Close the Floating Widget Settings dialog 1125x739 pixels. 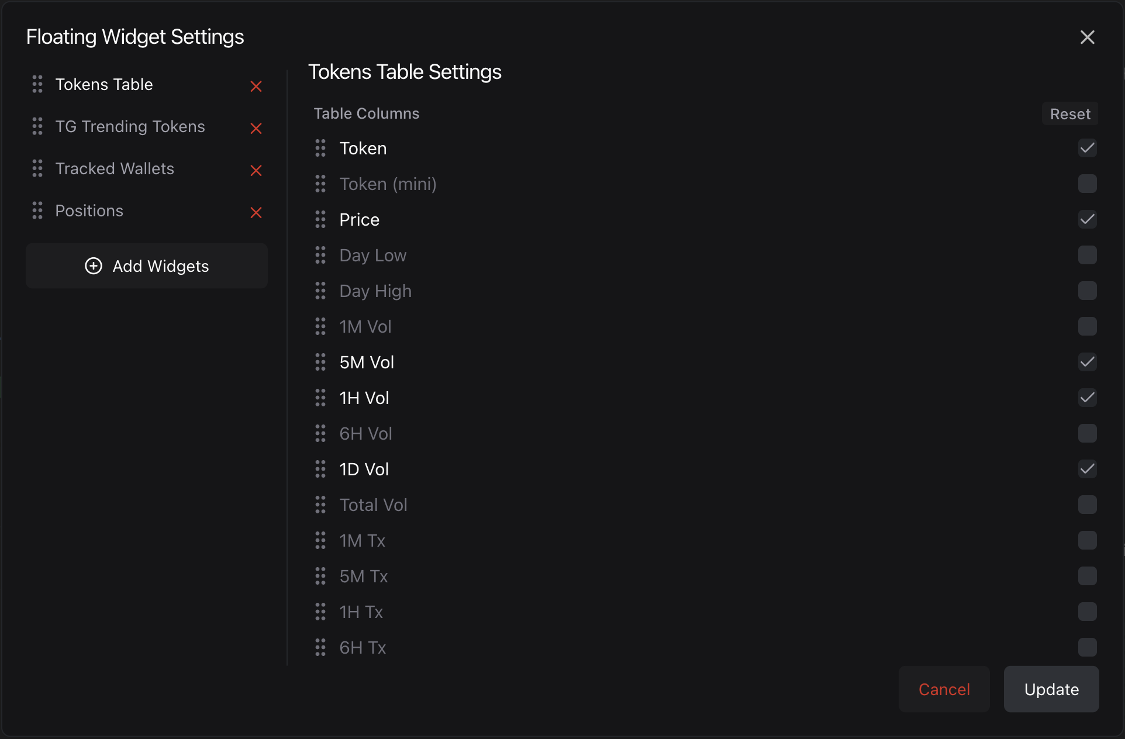click(1087, 37)
